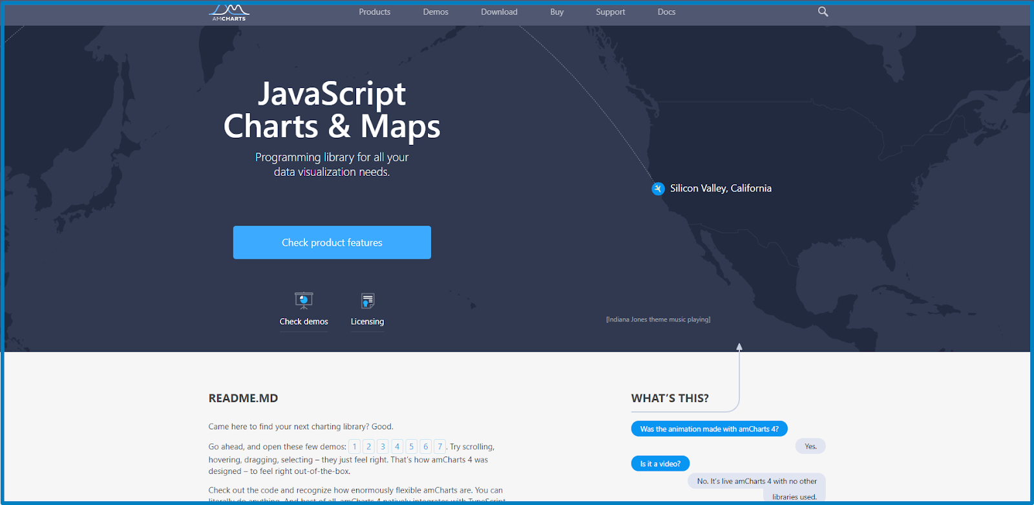The height and width of the screenshot is (505, 1034).
Task: Follow the Check demos link
Action: click(x=304, y=321)
